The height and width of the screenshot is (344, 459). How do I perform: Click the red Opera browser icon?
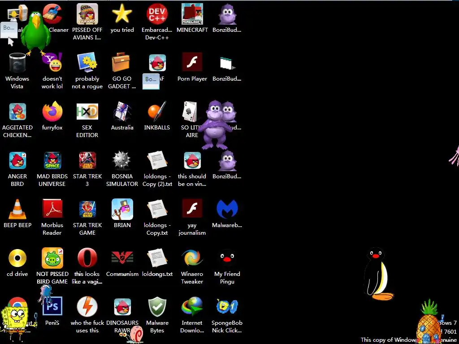[87, 258]
